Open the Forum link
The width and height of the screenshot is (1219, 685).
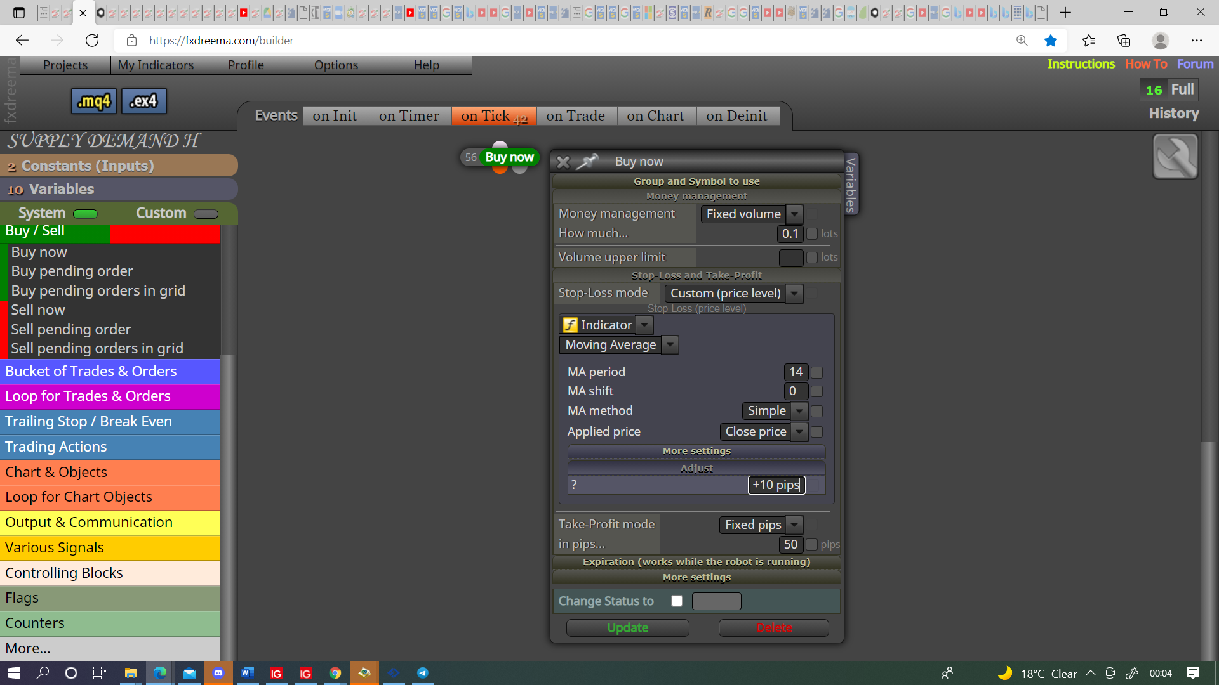coord(1195,64)
